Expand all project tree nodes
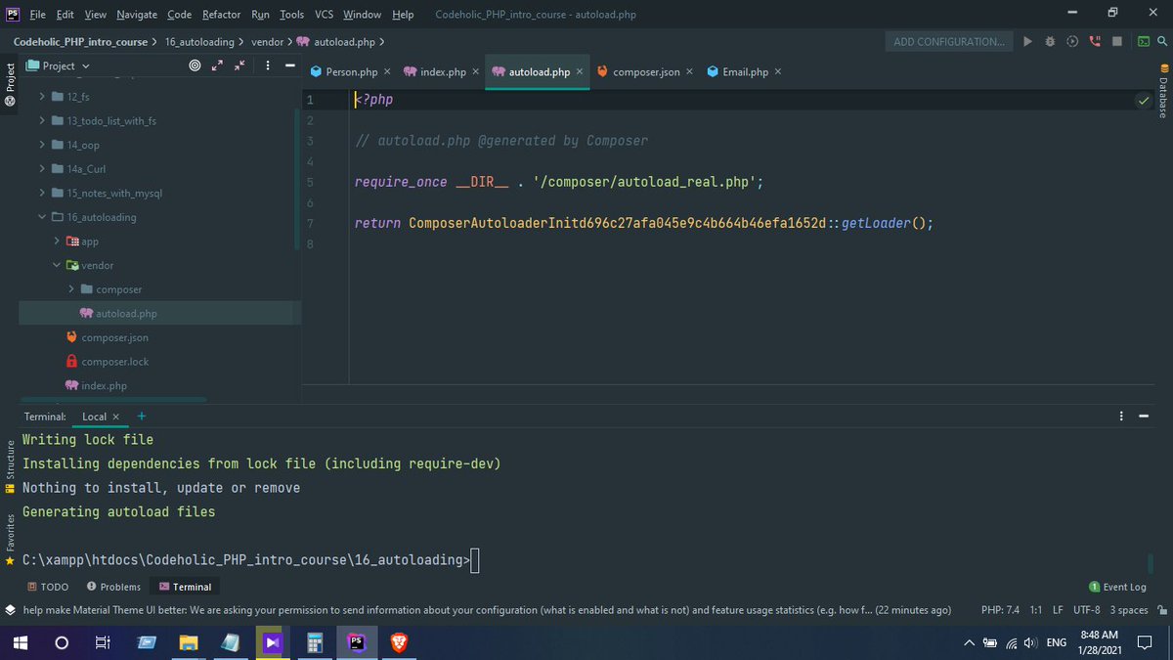 218,66
